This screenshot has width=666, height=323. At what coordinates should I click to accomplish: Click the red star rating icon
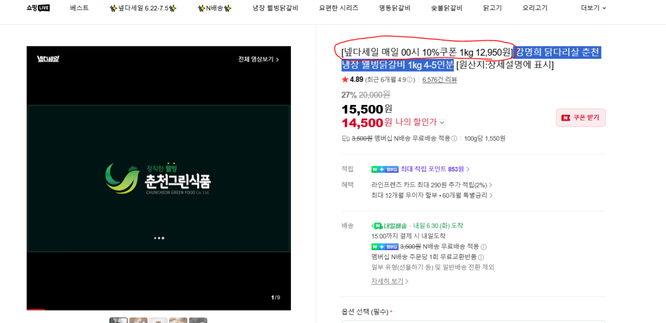(x=345, y=80)
